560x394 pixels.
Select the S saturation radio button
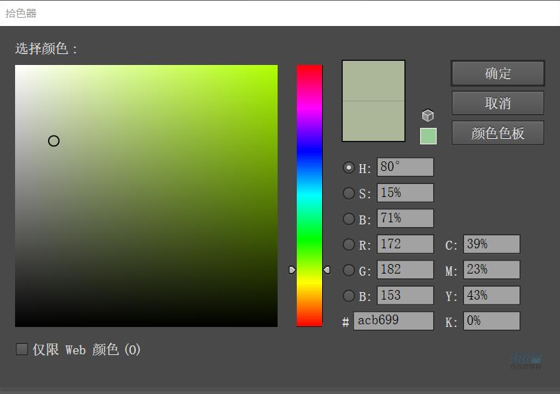349,194
